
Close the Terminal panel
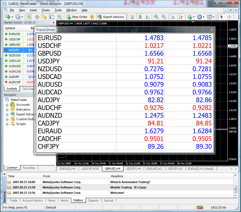[x=4, y=174]
